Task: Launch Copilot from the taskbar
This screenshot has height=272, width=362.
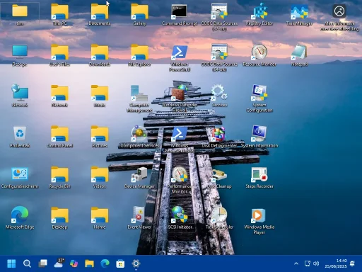Action: pyautogui.click(x=74, y=263)
